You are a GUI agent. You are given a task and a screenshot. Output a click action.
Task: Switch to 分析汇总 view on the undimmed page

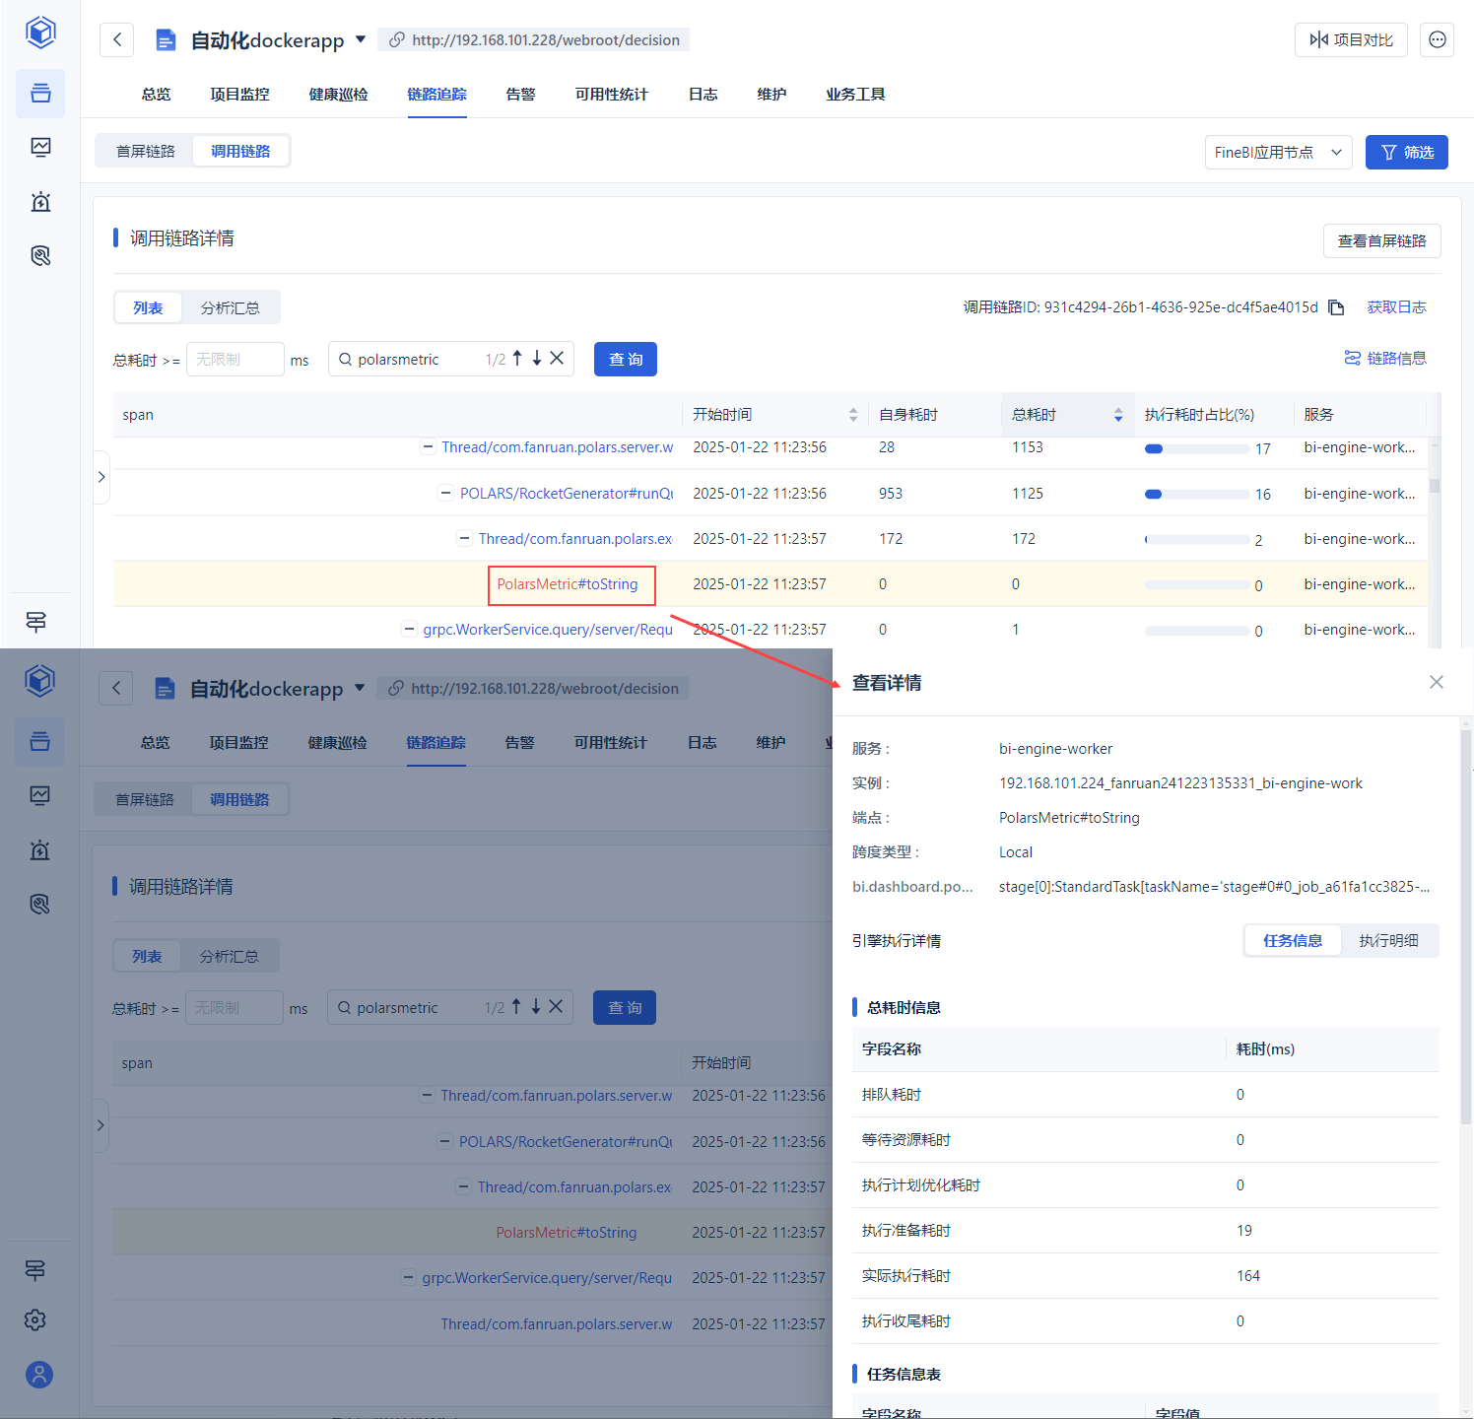coord(230,307)
